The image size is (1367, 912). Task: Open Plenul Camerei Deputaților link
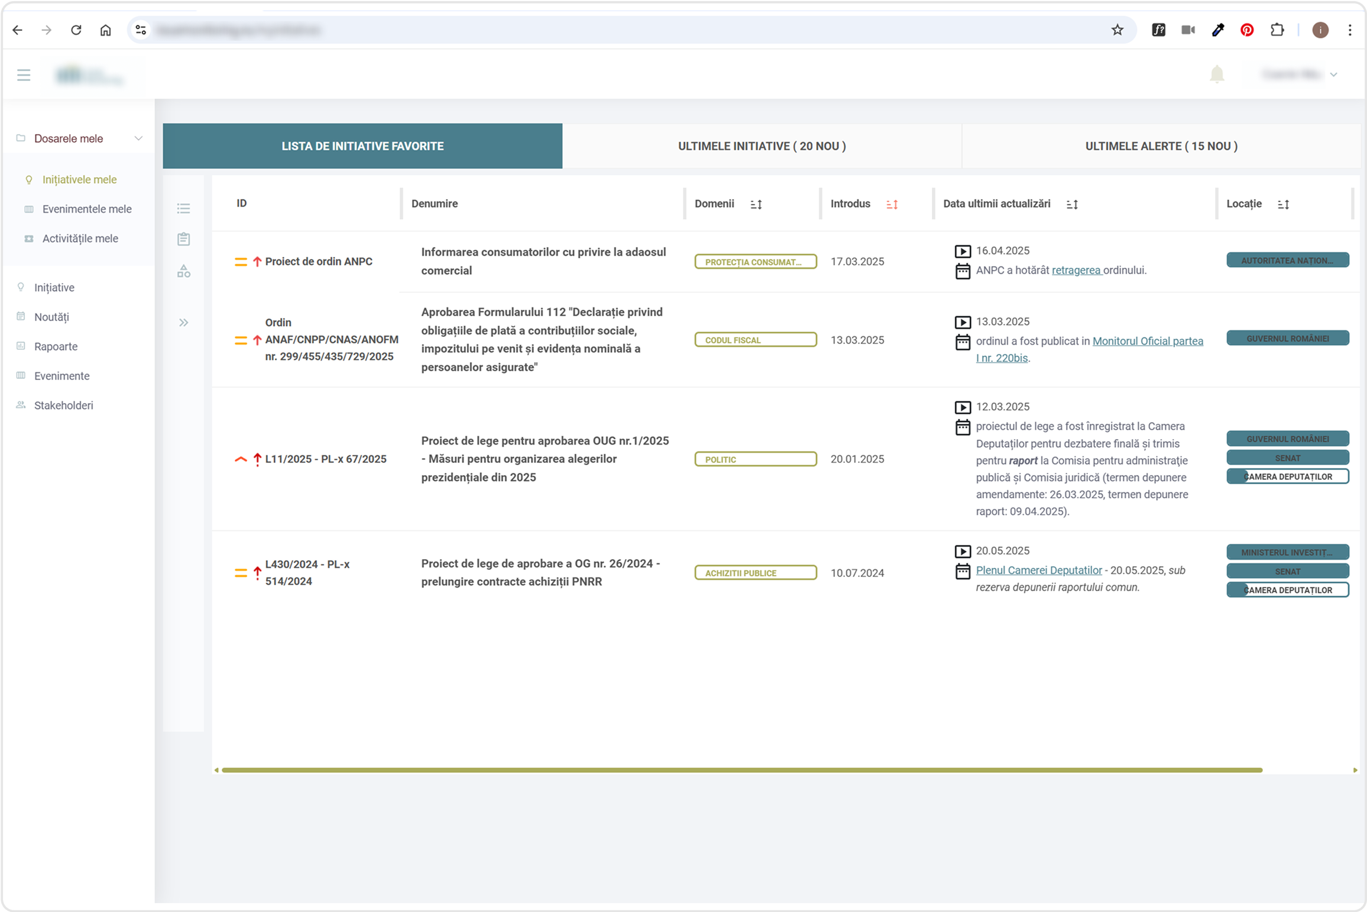tap(1038, 570)
